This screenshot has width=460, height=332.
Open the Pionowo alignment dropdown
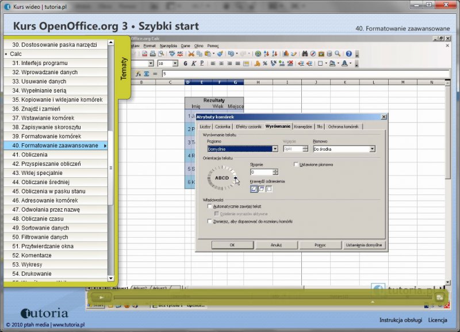pos(372,148)
